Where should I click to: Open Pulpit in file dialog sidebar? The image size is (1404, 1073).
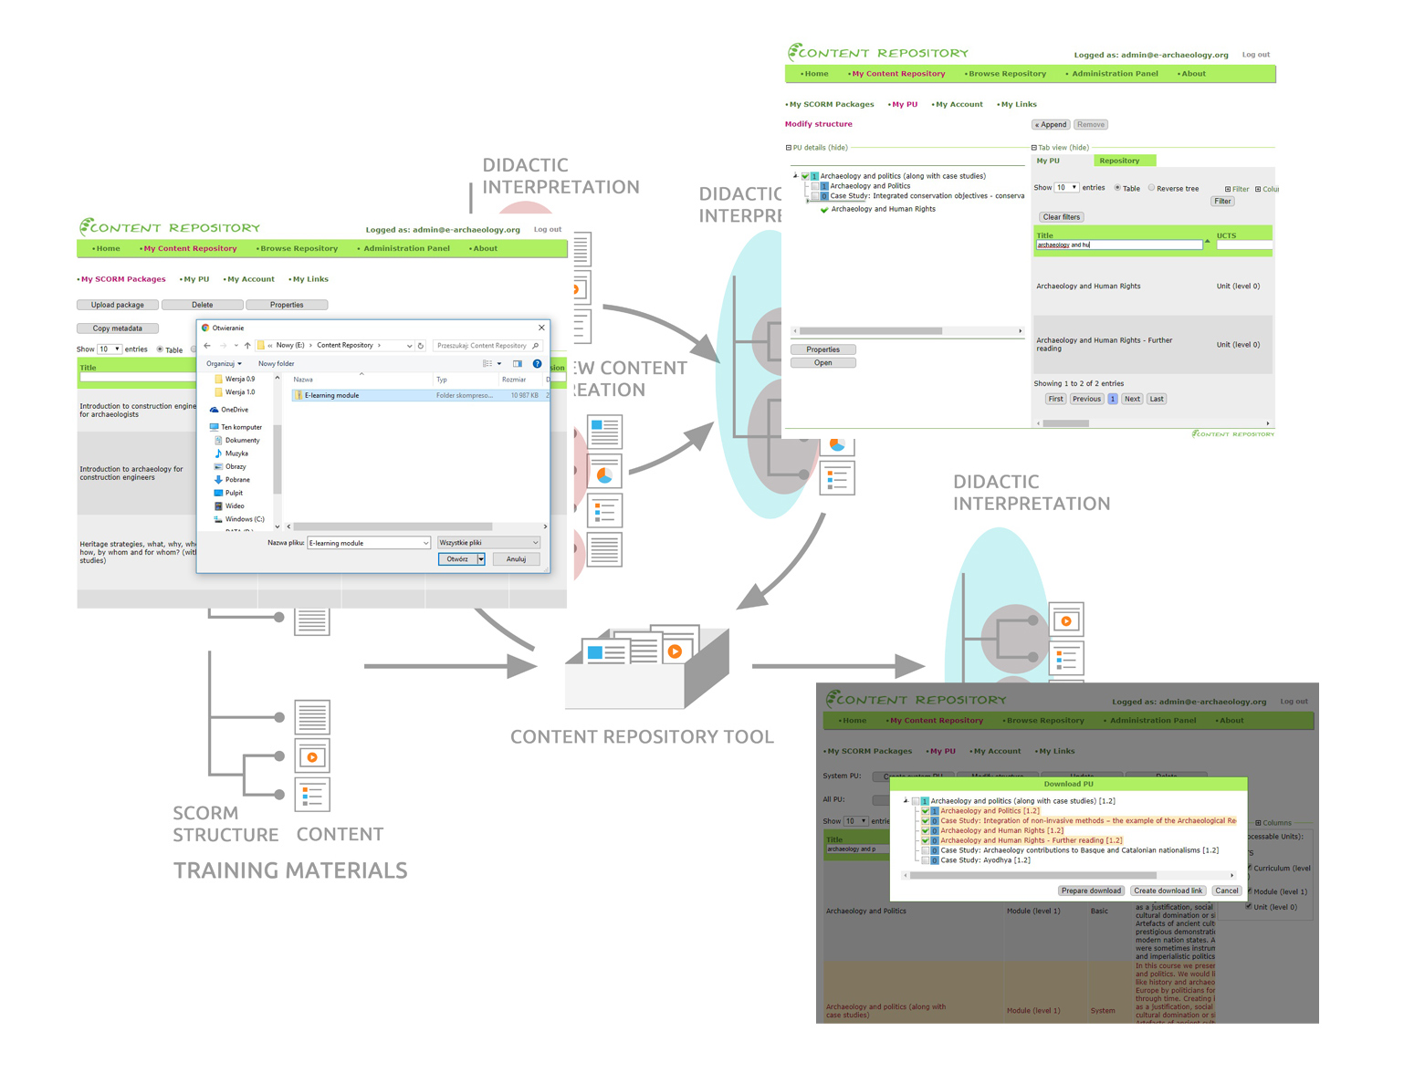point(228,494)
